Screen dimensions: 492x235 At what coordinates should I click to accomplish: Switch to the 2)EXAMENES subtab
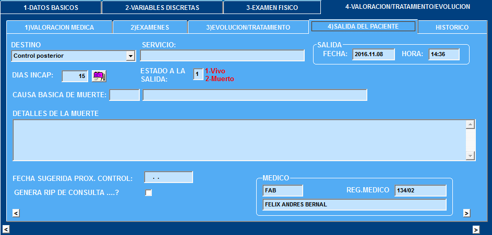pyautogui.click(x=150, y=27)
